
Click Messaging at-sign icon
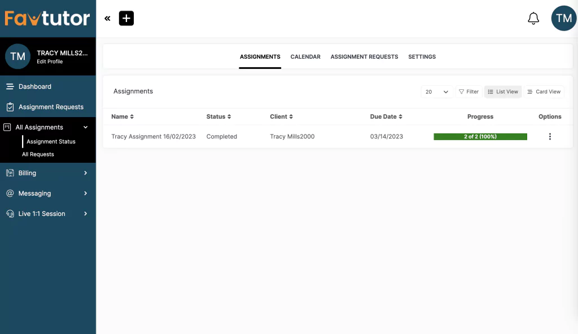coord(10,193)
